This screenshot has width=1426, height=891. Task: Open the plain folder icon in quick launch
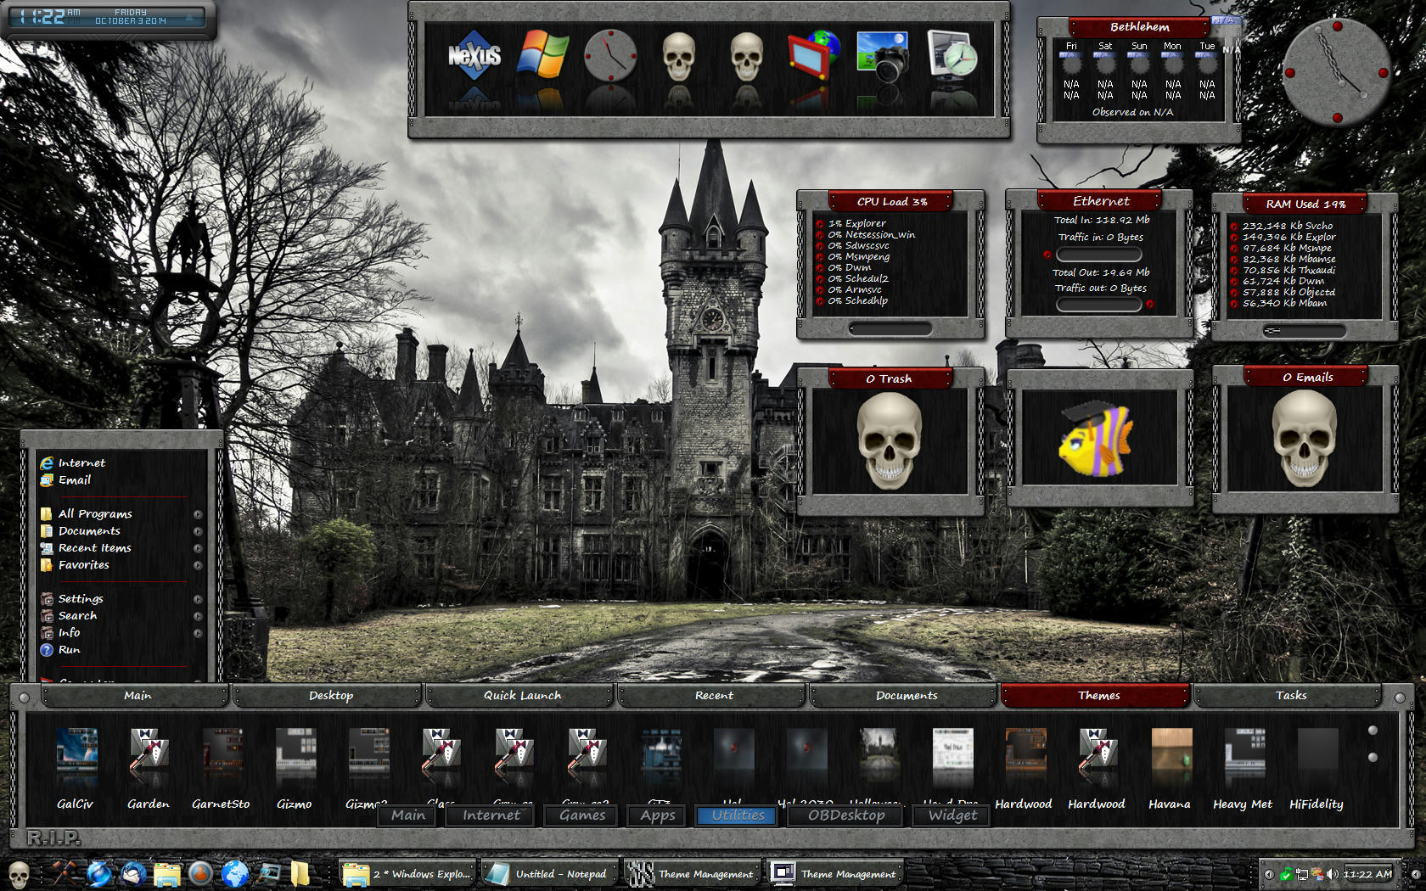(x=300, y=873)
